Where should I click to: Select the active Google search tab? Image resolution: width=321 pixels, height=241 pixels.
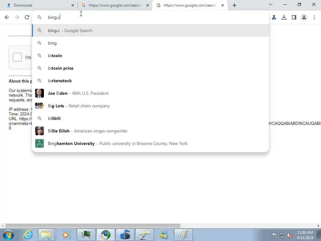[190, 5]
